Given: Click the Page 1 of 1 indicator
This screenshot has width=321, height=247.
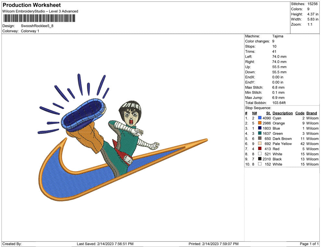Looking at the screenshot, I should 309,244.
